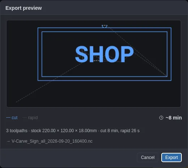The image size is (188, 168).
Task: Click the Export preview dialog title
Action: coord(23,8)
